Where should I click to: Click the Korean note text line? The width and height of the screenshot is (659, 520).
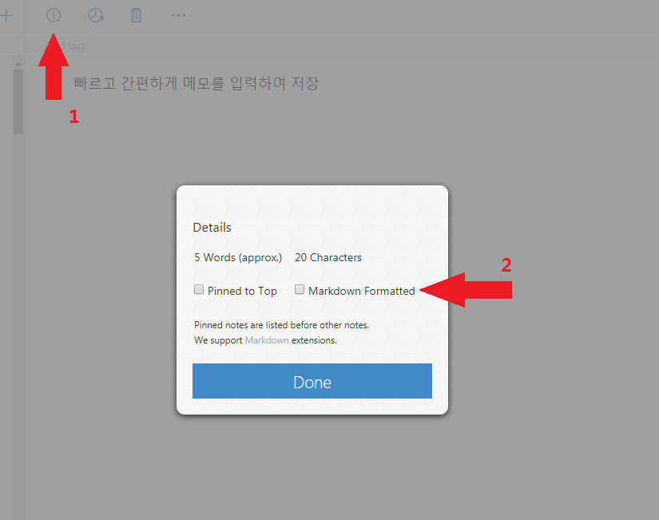pyautogui.click(x=197, y=83)
